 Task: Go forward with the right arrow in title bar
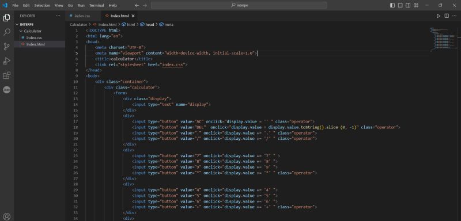coord(145,5)
